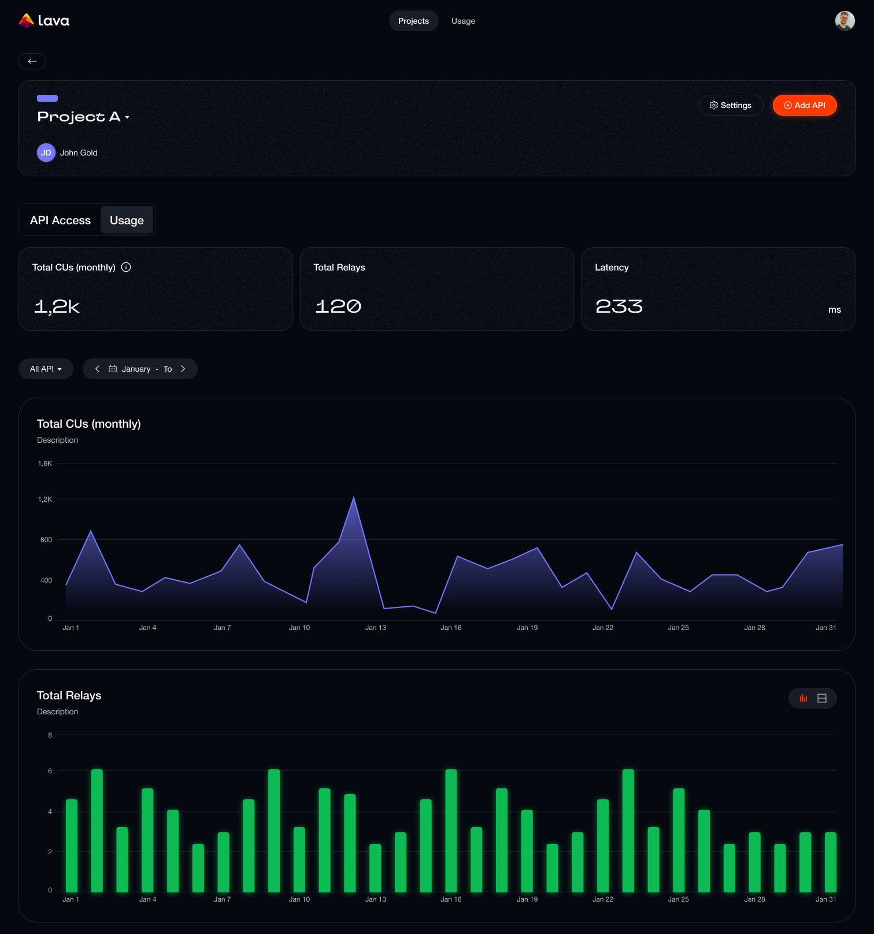The width and height of the screenshot is (874, 934).
Task: Select the API Access tab
Action: point(60,220)
